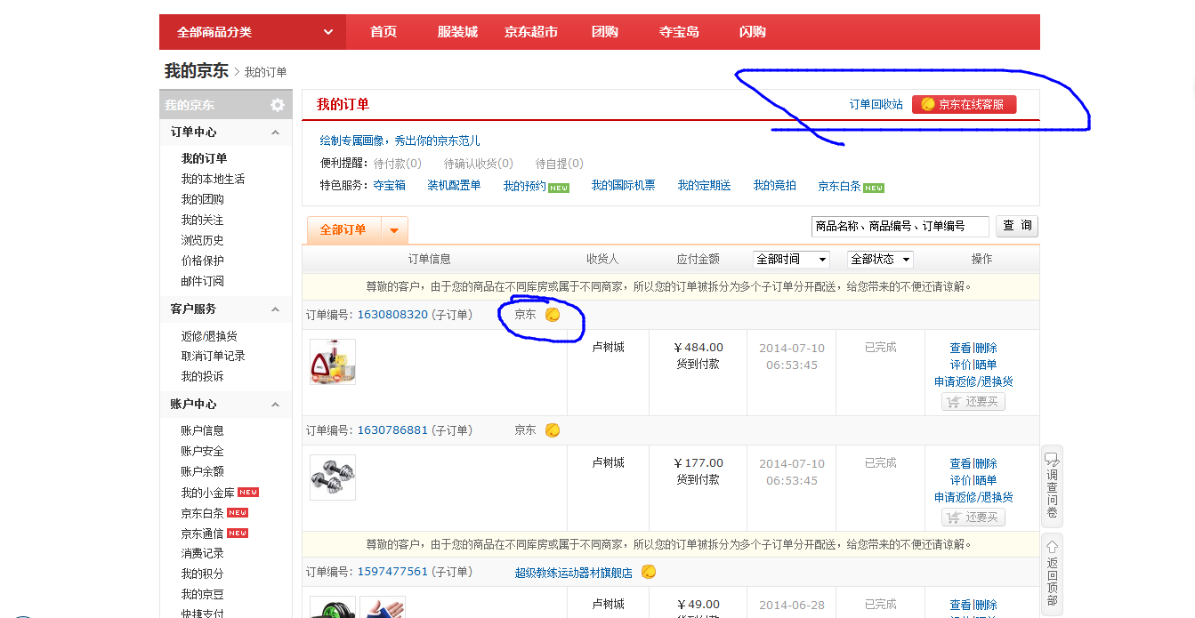The image size is (1195, 618).
Task: Open 我的关注 in sidebar
Action: pyautogui.click(x=203, y=221)
